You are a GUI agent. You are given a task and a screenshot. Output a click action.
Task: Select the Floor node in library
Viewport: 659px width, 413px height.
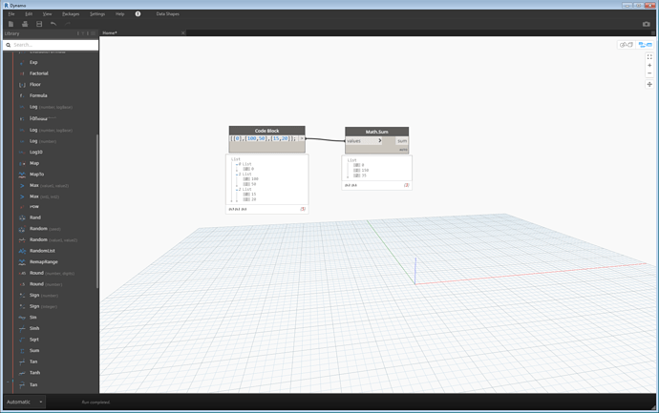pos(35,84)
